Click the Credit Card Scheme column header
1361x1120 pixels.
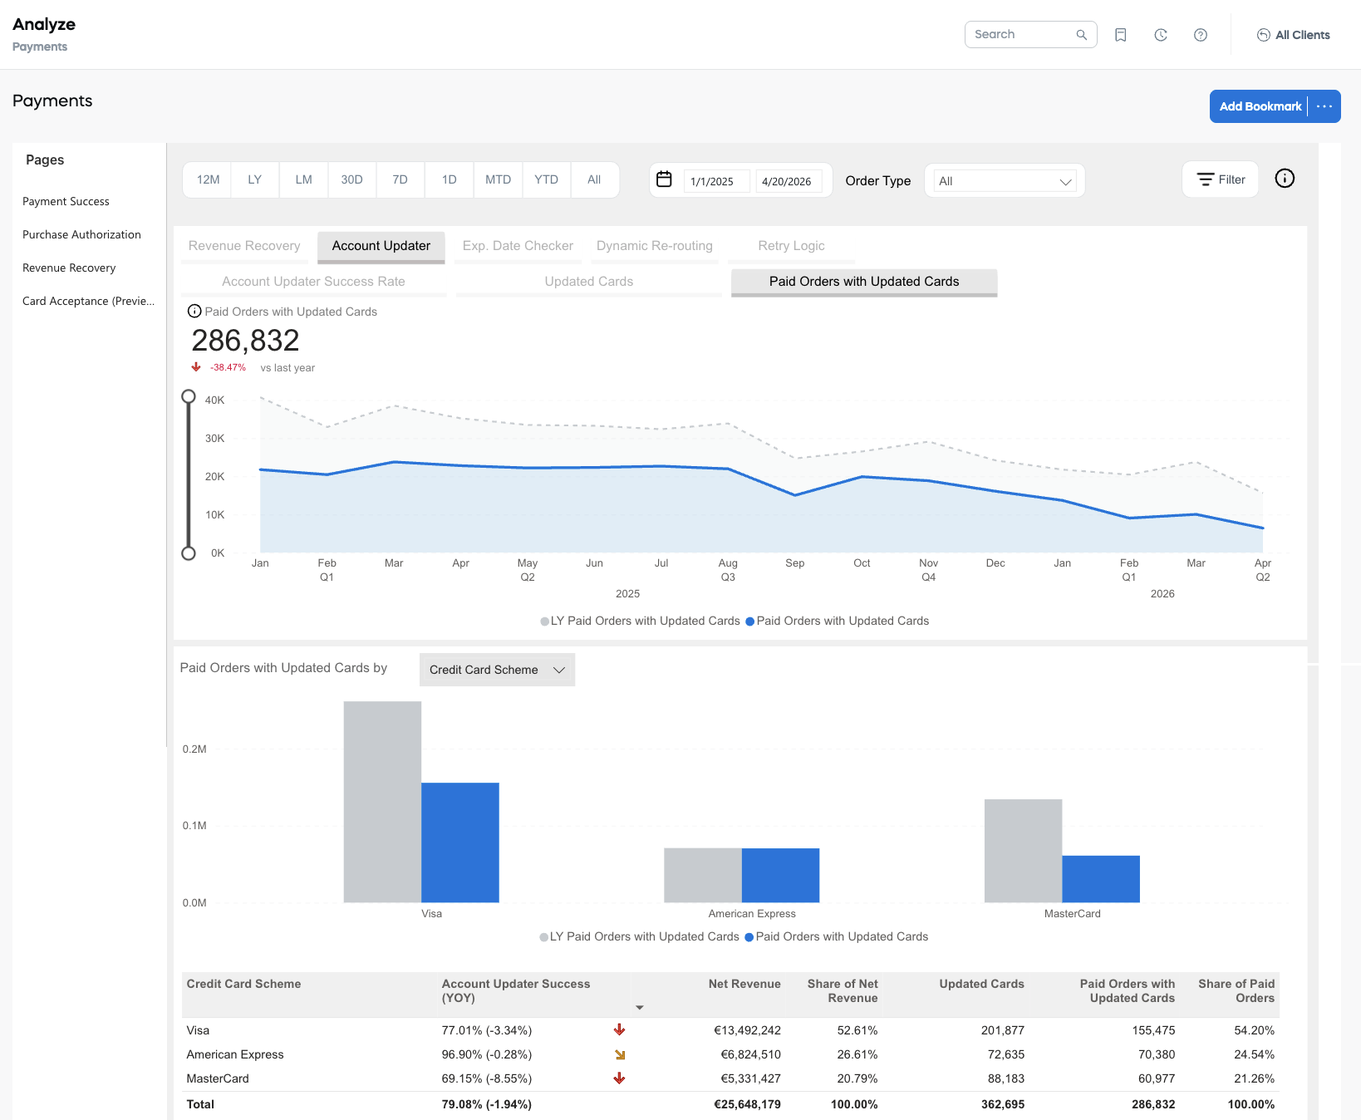tap(243, 984)
